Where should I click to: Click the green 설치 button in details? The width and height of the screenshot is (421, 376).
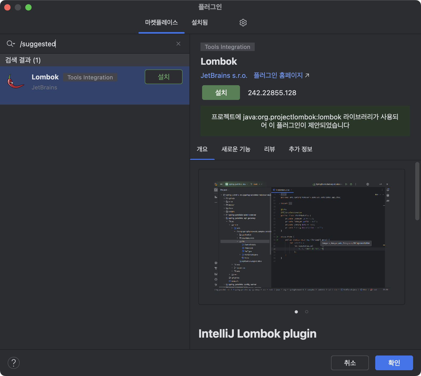pyautogui.click(x=221, y=93)
